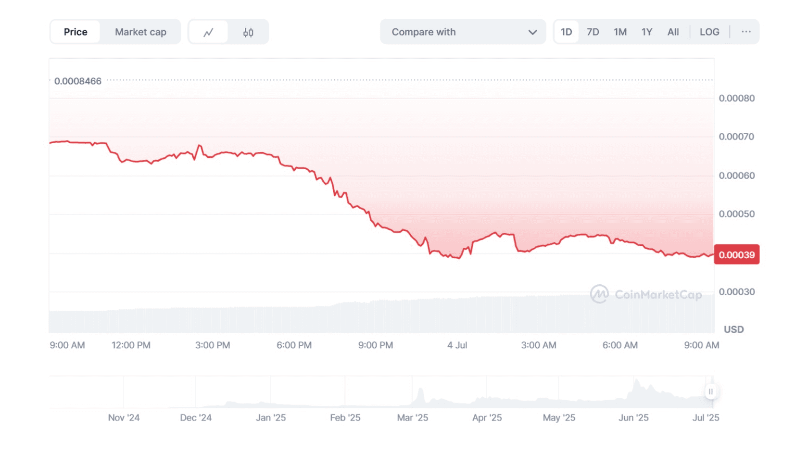Screen dimensions: 808x454
Task: Click the 0.00060 axis value
Action: coord(736,176)
